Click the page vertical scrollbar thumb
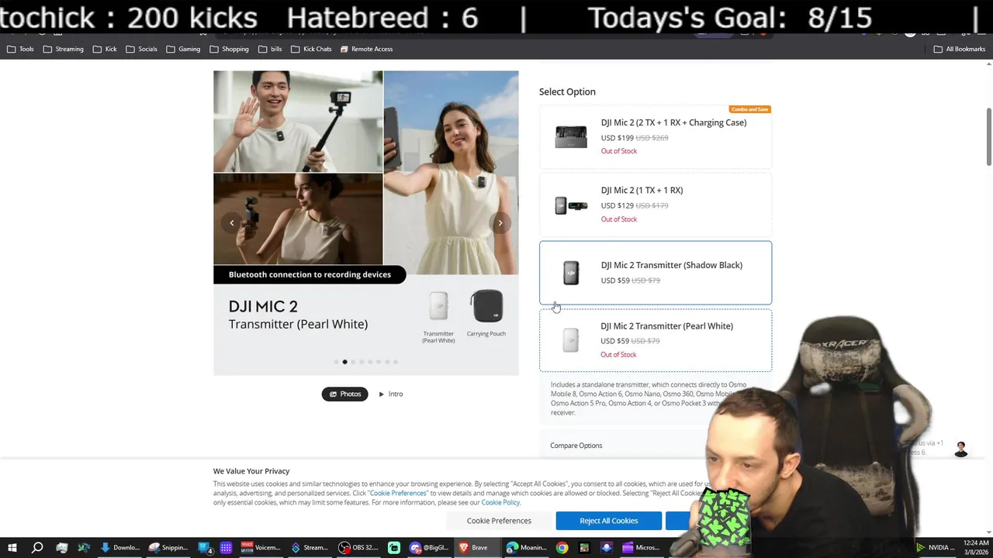993x558 pixels. [989, 136]
